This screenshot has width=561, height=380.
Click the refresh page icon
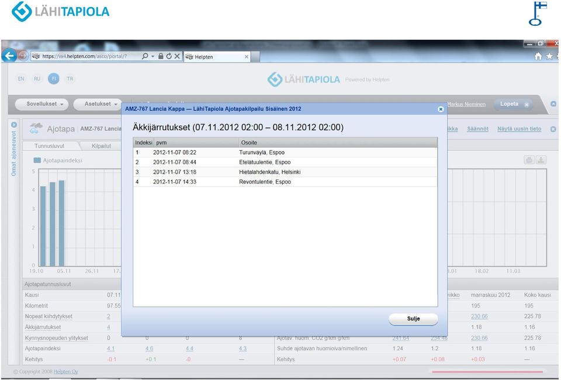pyautogui.click(x=168, y=56)
